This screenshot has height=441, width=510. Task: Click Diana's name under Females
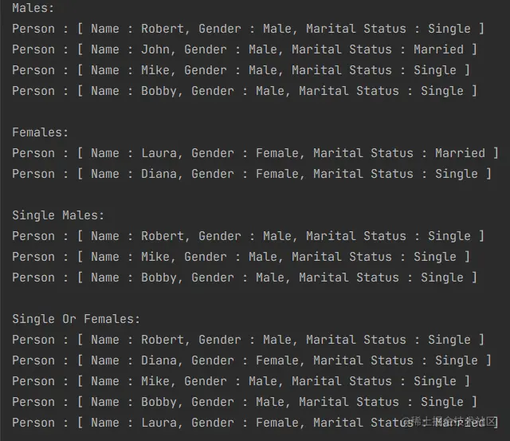tap(159, 174)
